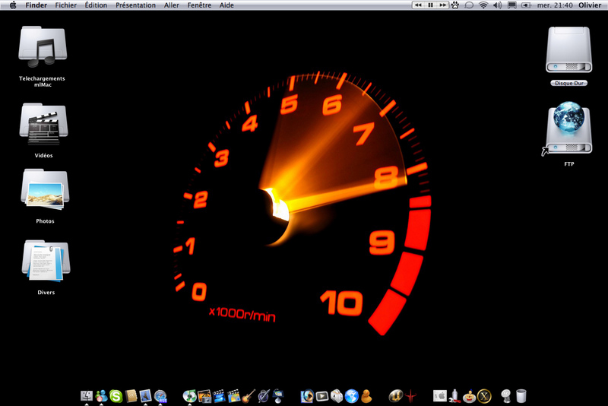The width and height of the screenshot is (608, 406).
Task: Launch GarageBand guitar icon in Dock
Action: [249, 395]
